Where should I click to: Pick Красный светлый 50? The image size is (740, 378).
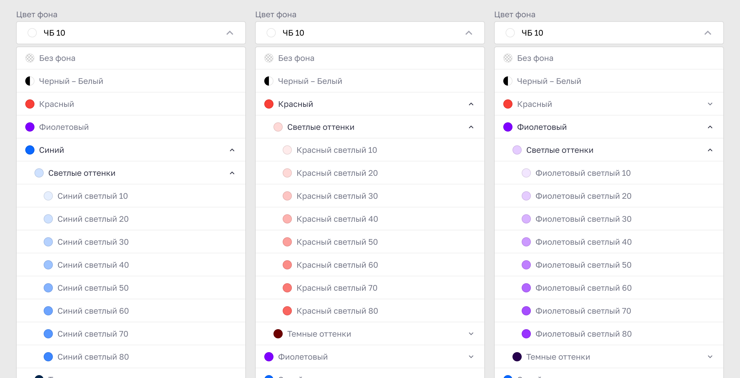tap(370, 242)
